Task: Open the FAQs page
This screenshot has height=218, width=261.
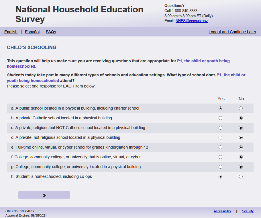Action: pyautogui.click(x=51, y=32)
